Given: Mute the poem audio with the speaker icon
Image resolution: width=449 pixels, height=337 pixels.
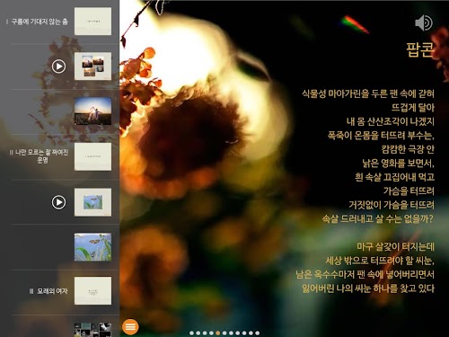Looking at the screenshot, I should click(424, 22).
